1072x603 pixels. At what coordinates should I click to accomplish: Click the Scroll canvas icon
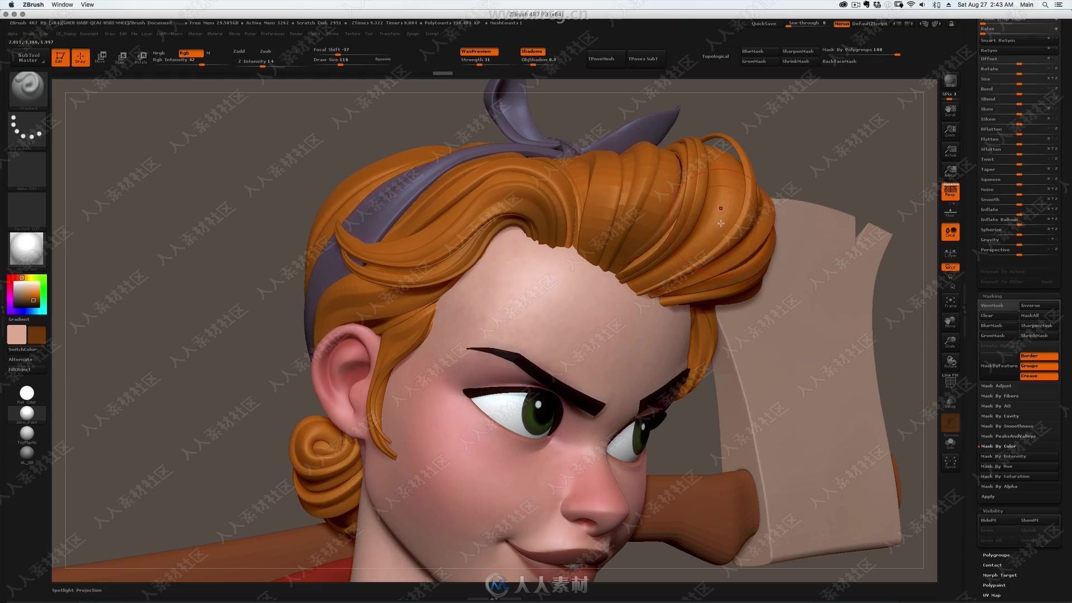(950, 111)
